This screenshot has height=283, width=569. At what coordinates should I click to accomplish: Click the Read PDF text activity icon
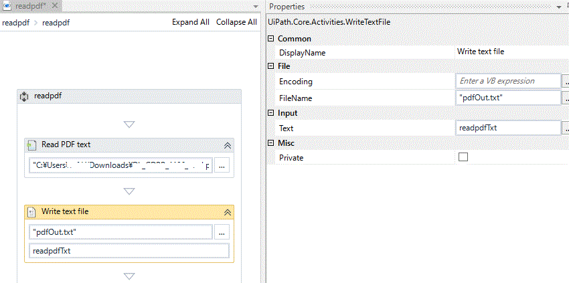pos(31,145)
